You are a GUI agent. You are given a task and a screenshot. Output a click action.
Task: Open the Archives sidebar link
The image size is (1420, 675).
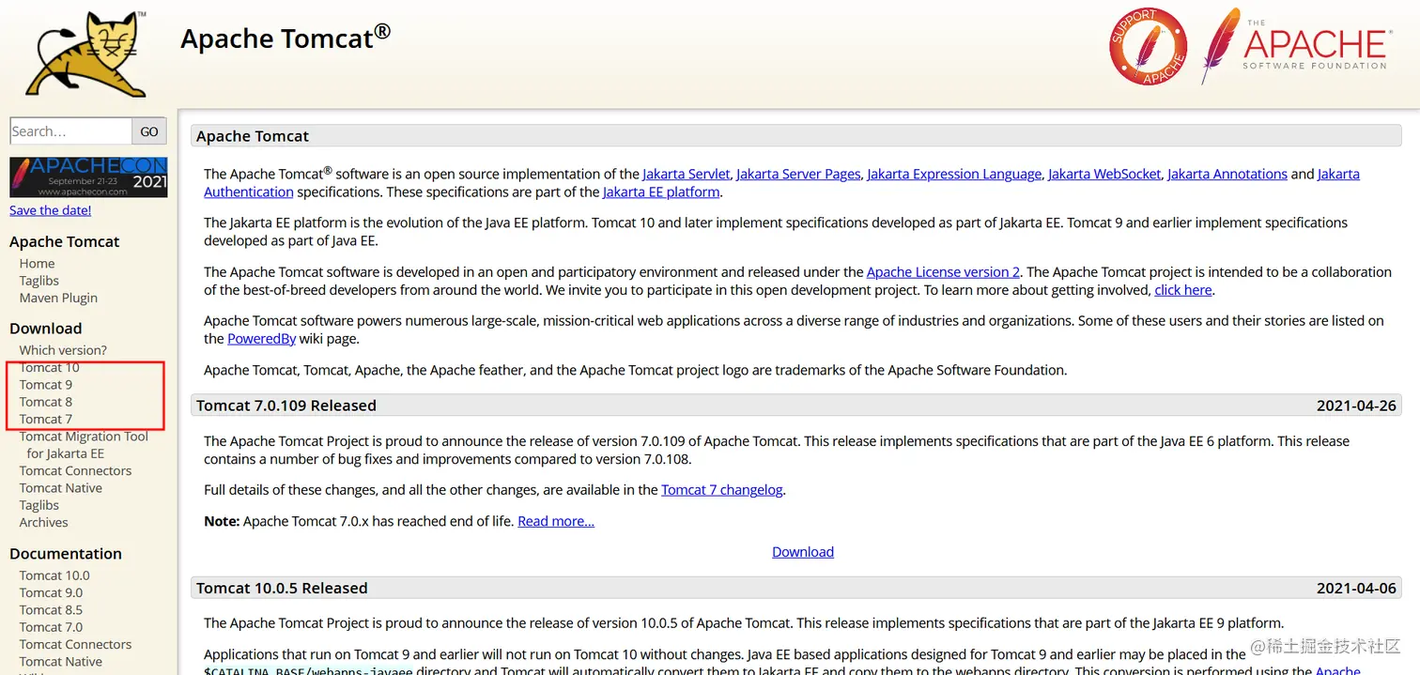coord(44,523)
